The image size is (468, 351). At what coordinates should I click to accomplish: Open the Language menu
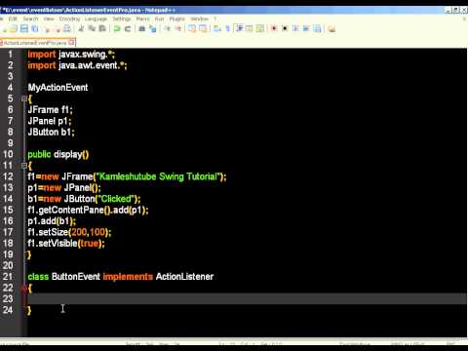click(96, 19)
